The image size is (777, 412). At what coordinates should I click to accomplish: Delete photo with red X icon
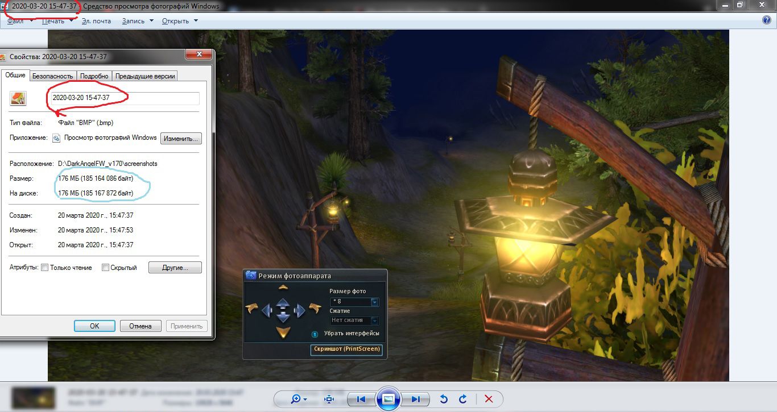click(489, 399)
